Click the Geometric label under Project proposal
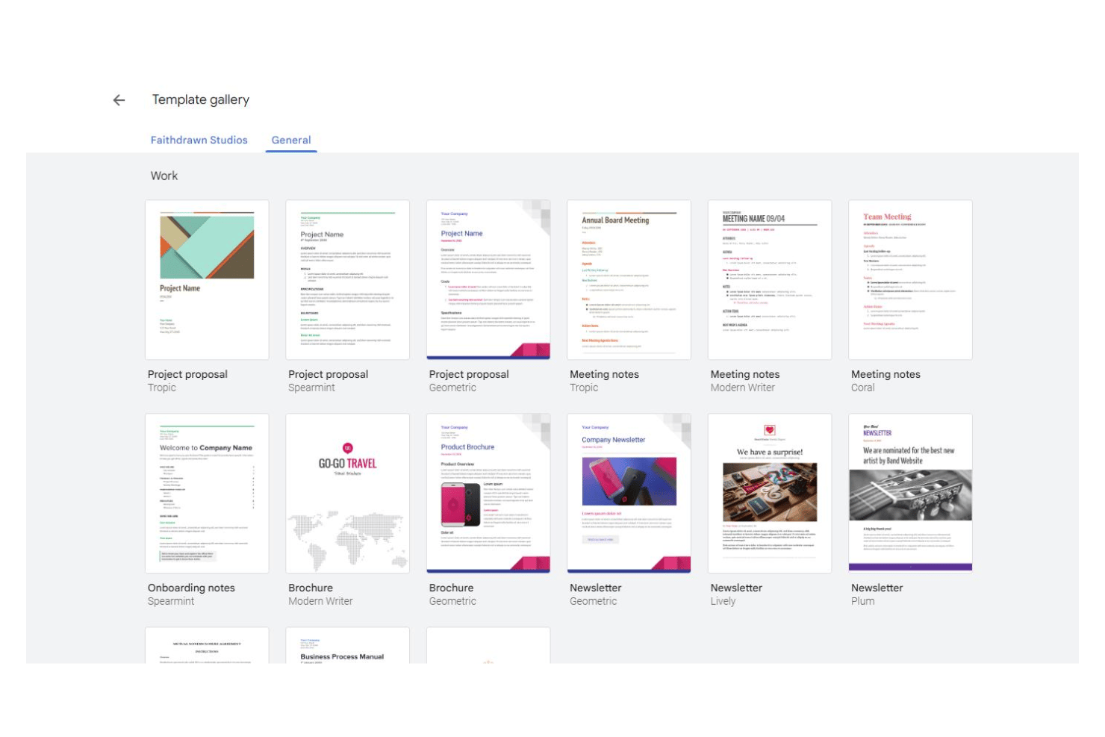 pyautogui.click(x=452, y=388)
